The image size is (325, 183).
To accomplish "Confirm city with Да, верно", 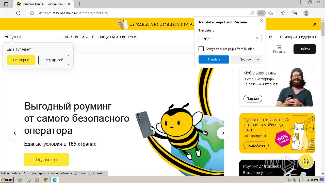I will pyautogui.click(x=21, y=60).
